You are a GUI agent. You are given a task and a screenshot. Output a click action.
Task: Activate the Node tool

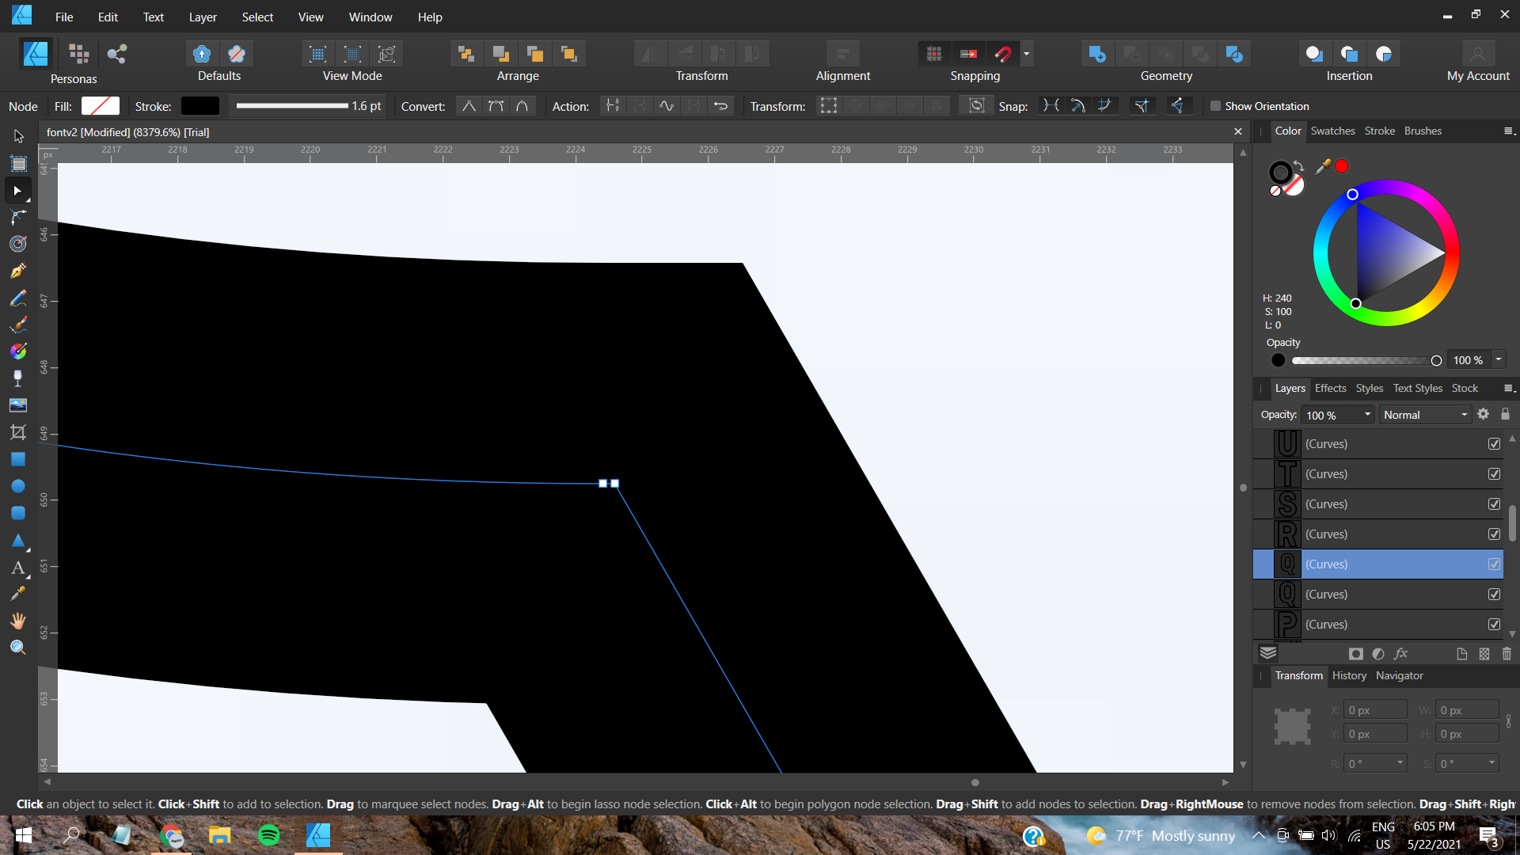coord(18,191)
